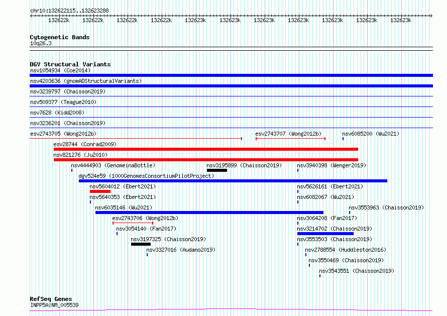Click the nsv4444903 (GenomeinaBottle) label
This screenshot has width=447, height=316.
[x=113, y=165]
